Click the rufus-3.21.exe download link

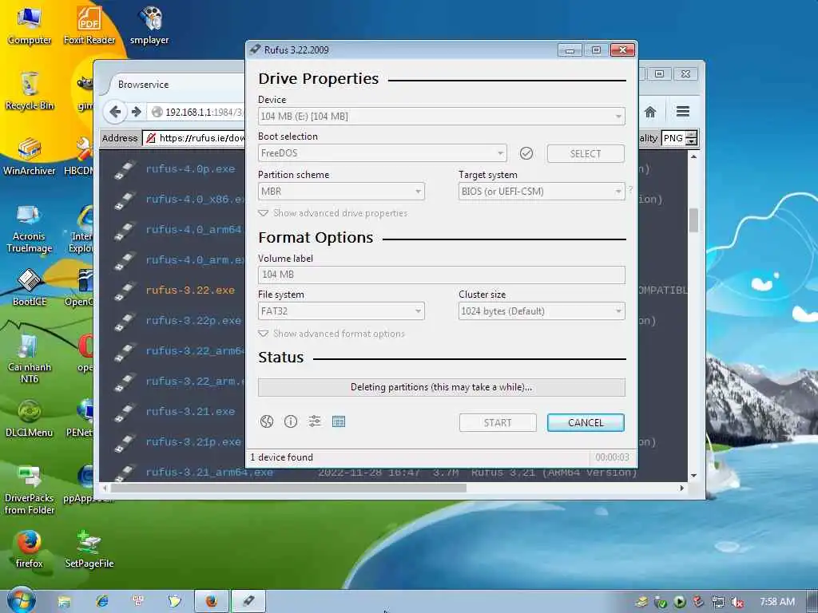pyautogui.click(x=190, y=411)
